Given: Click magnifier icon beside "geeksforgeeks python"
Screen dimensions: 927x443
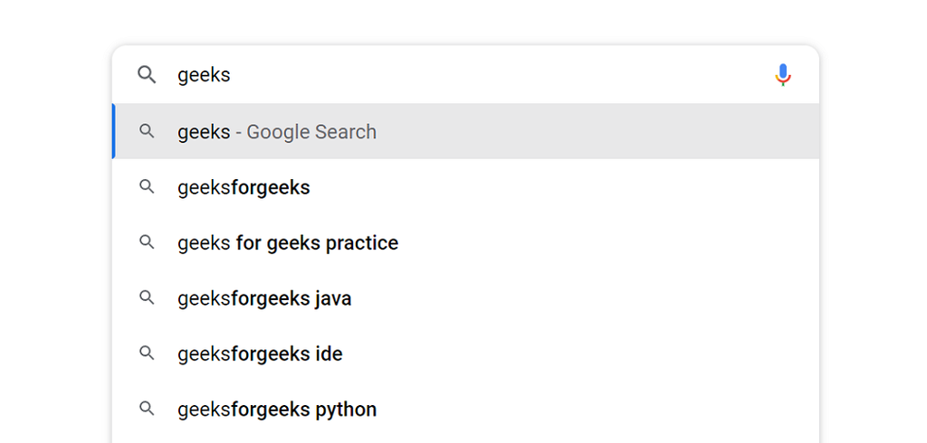Looking at the screenshot, I should point(147,410).
